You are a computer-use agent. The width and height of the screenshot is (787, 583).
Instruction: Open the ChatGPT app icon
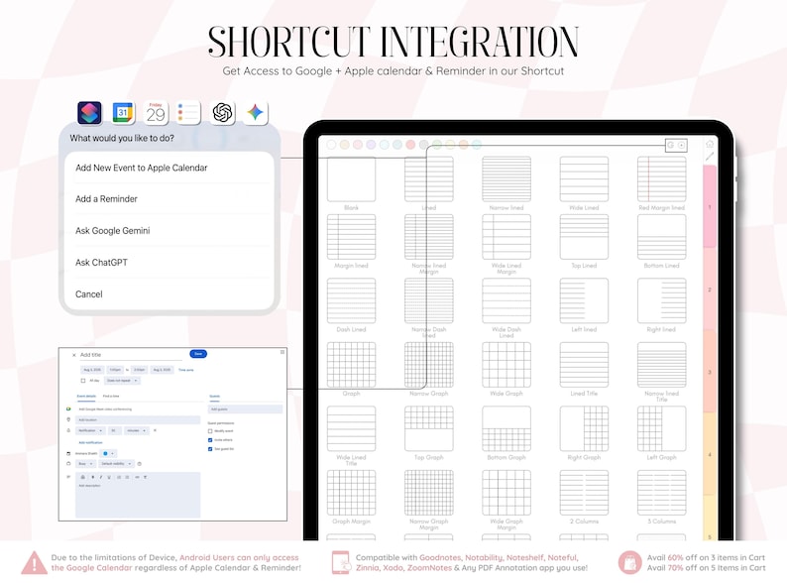coord(222,112)
